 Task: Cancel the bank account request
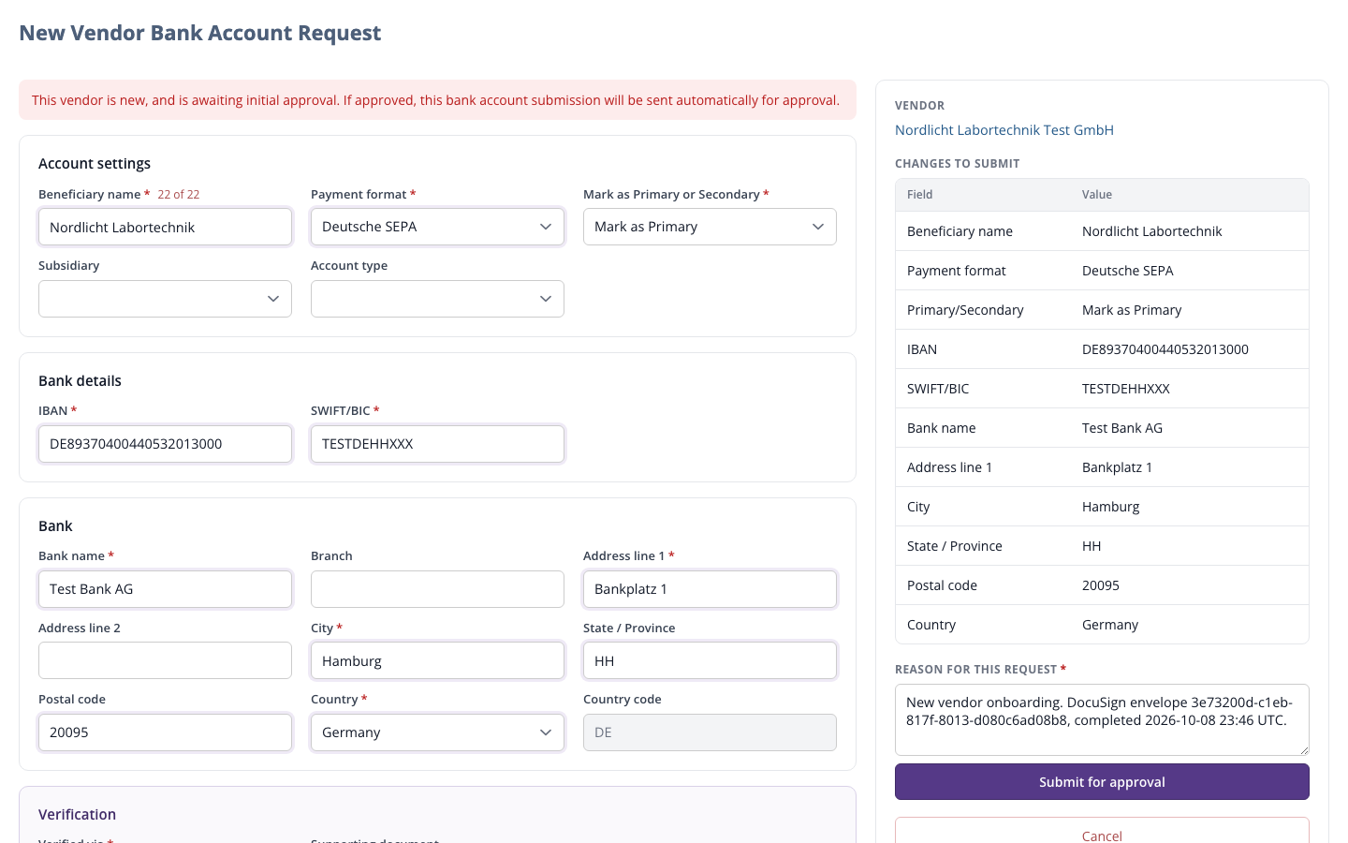pyautogui.click(x=1102, y=831)
